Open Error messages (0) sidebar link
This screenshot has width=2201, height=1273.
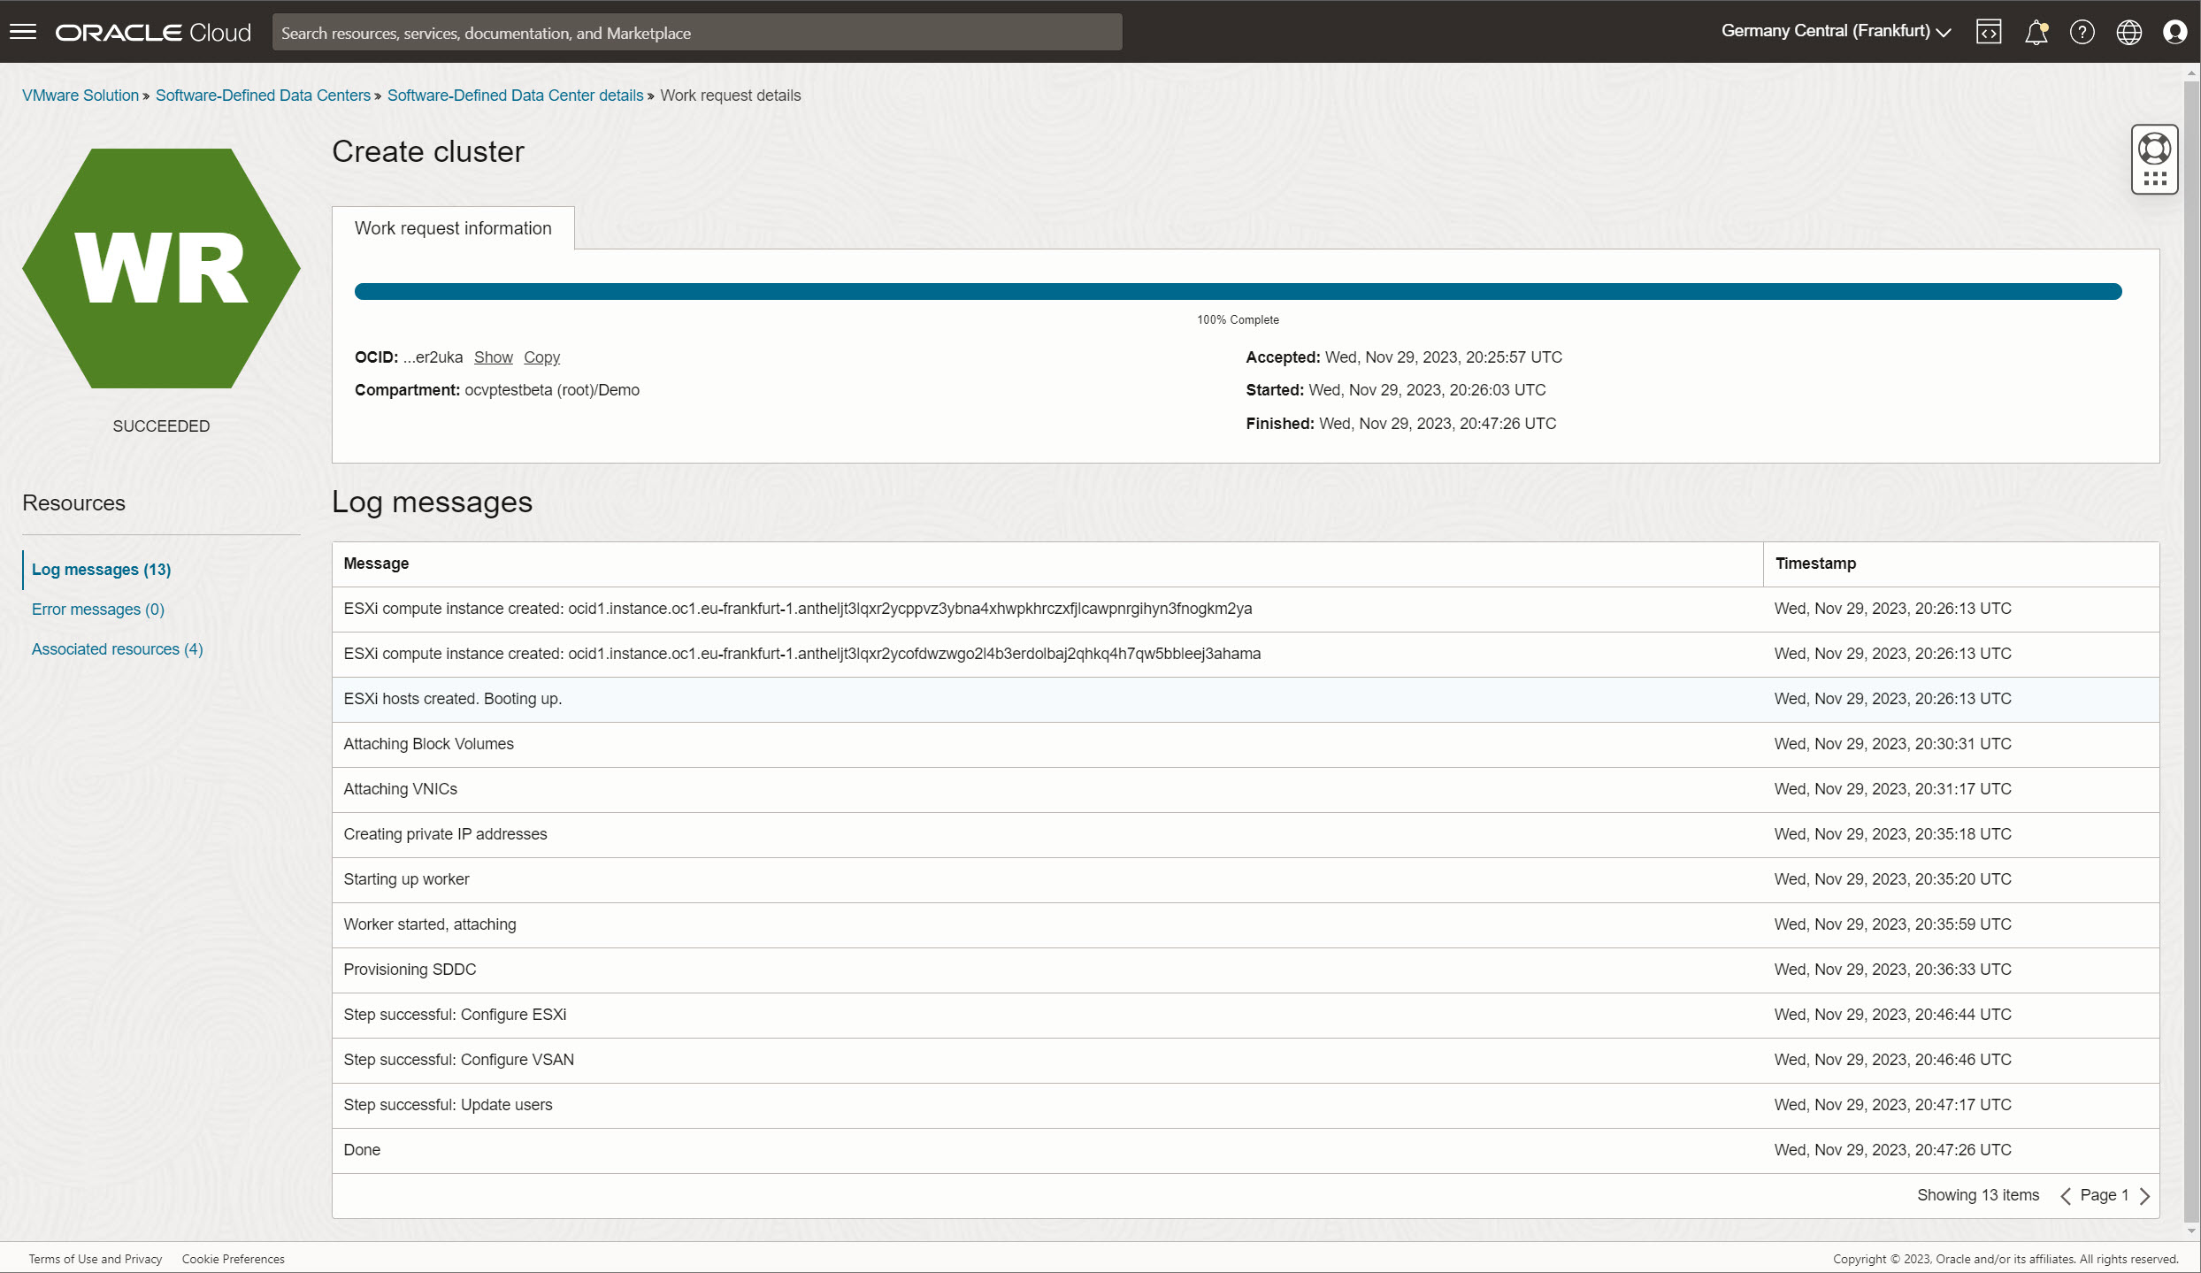[x=97, y=608]
